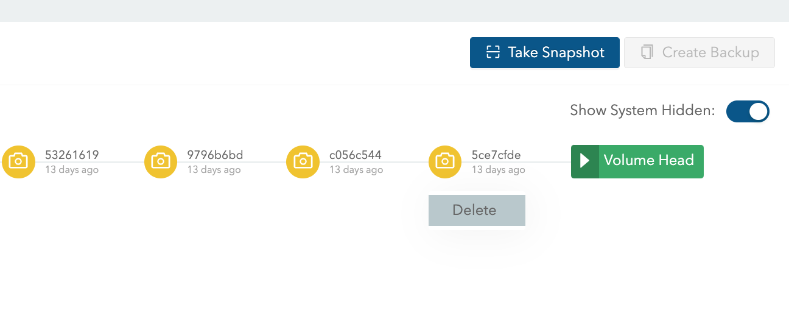Screen dimensions: 789x330
Task: Select the Volume Head label text
Action: click(x=649, y=160)
